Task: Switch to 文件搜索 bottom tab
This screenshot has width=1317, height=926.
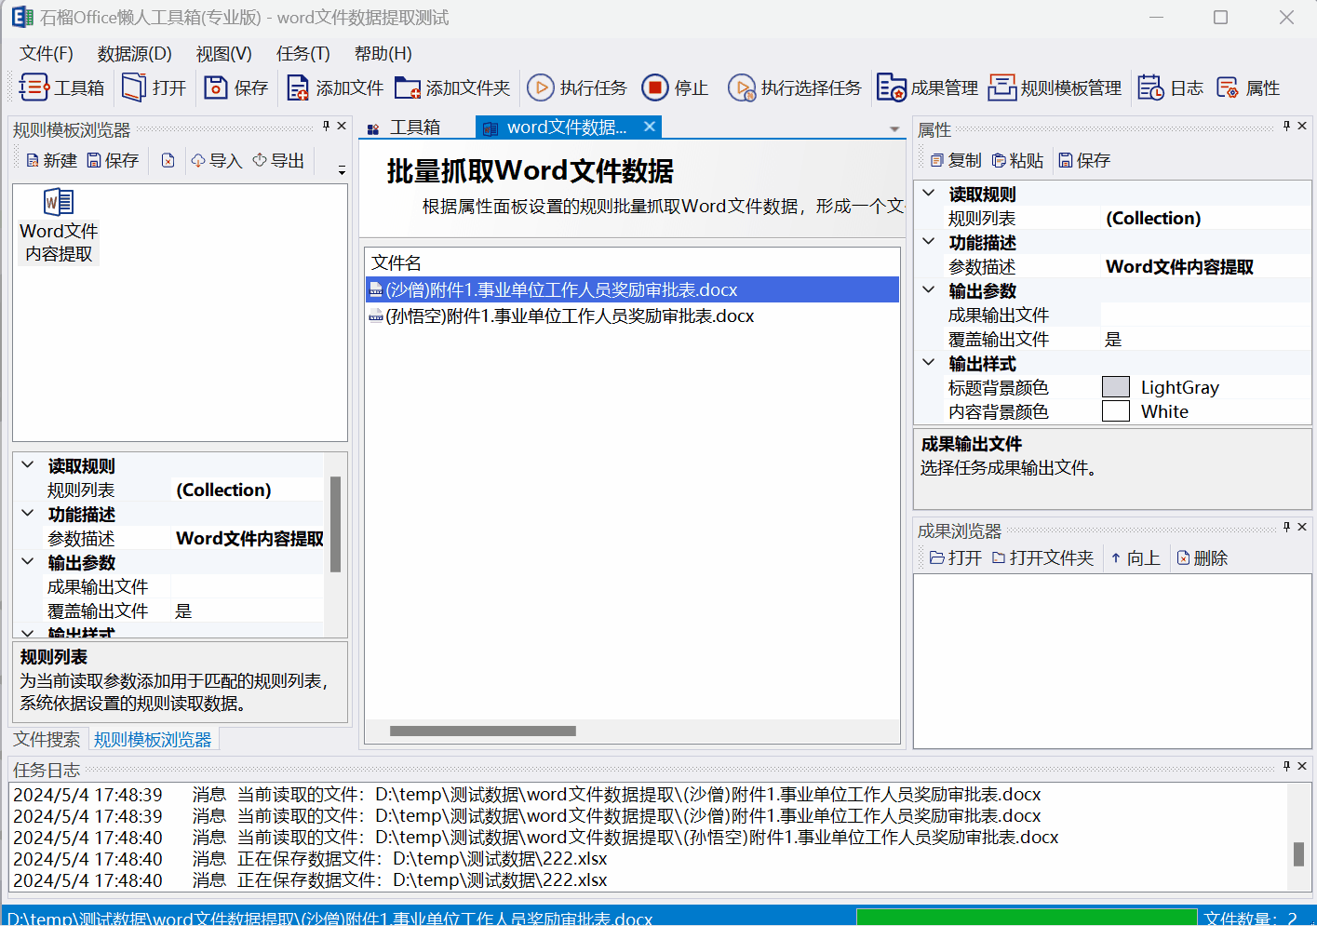Action: click(x=47, y=740)
